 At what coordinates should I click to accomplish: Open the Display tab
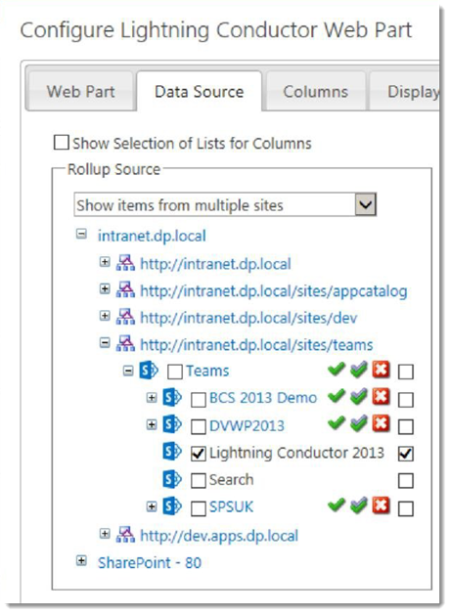405,91
